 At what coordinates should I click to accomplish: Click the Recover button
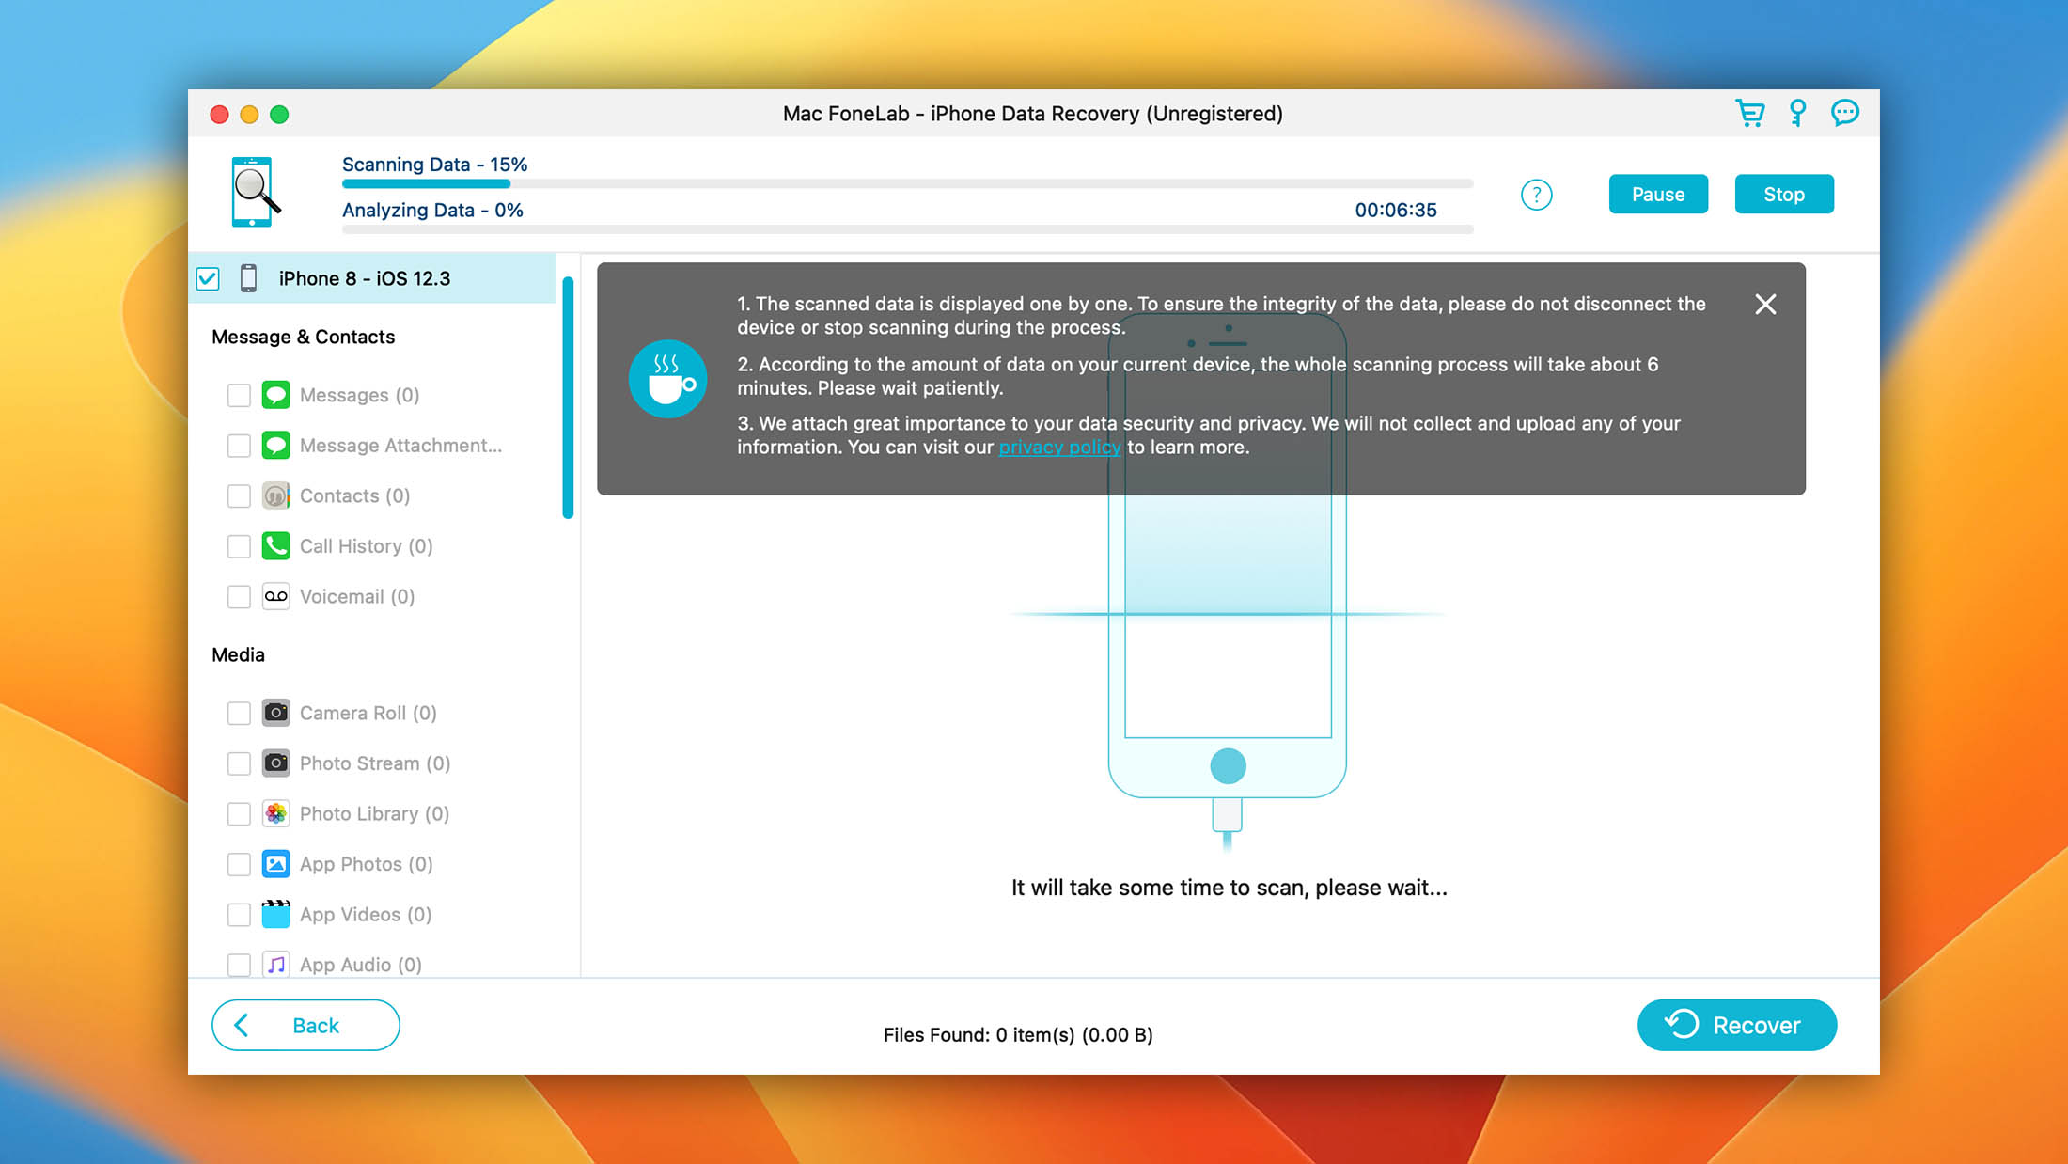click(x=1736, y=1025)
